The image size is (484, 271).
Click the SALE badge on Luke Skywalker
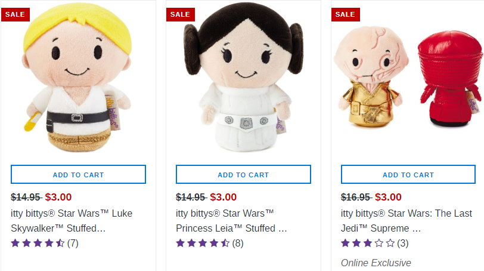click(15, 14)
